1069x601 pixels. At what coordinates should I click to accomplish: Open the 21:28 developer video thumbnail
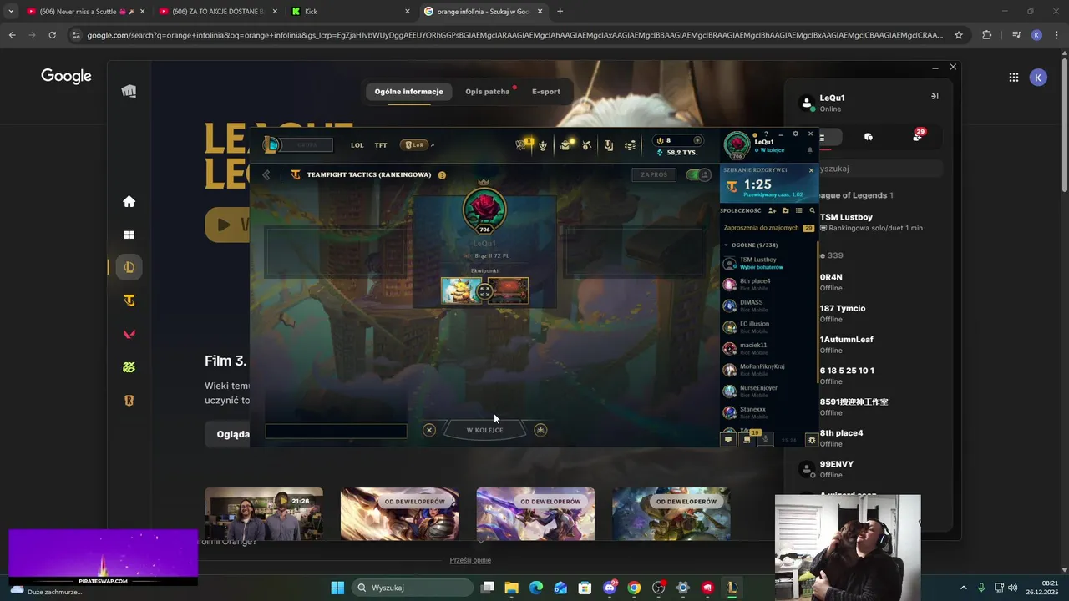coord(264,514)
